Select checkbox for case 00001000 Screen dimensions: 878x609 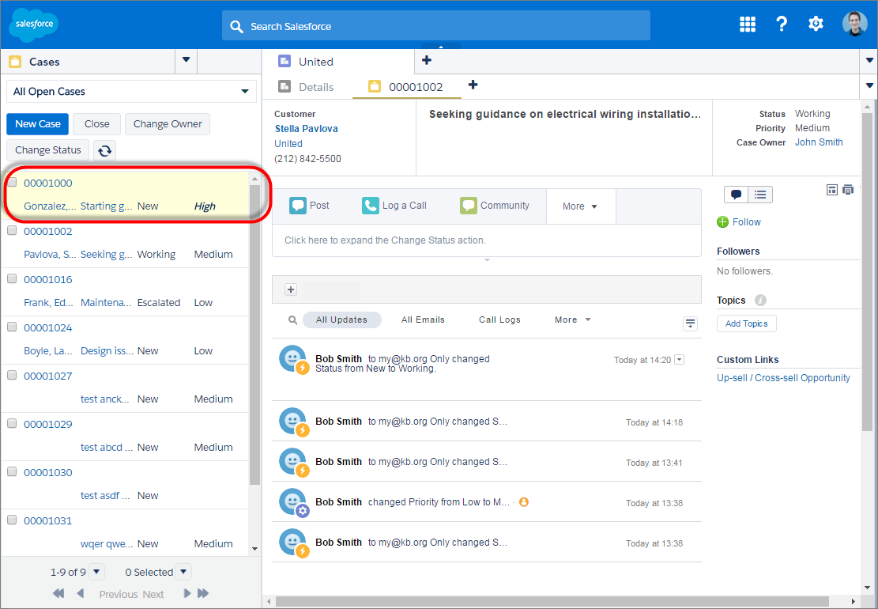click(x=12, y=182)
